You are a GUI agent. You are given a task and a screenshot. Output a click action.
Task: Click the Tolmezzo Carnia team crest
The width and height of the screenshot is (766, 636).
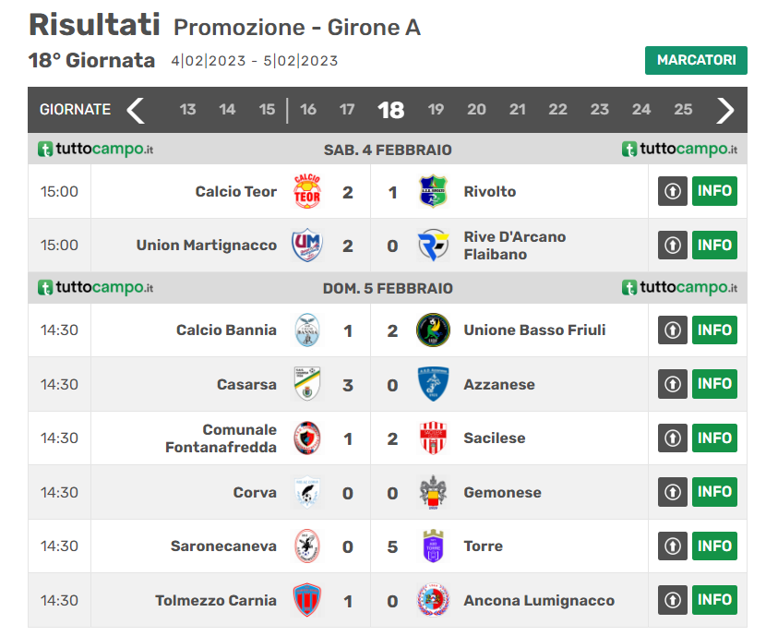point(306,600)
